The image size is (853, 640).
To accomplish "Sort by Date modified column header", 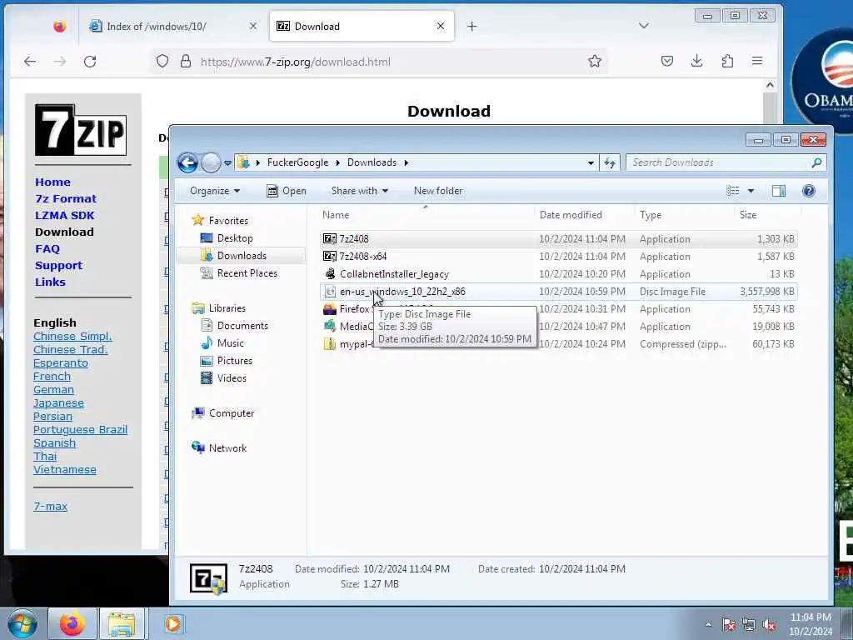I will [x=584, y=215].
